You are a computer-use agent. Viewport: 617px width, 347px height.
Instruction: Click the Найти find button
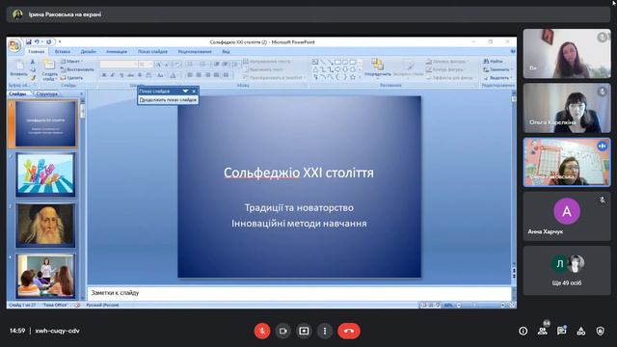coord(493,62)
